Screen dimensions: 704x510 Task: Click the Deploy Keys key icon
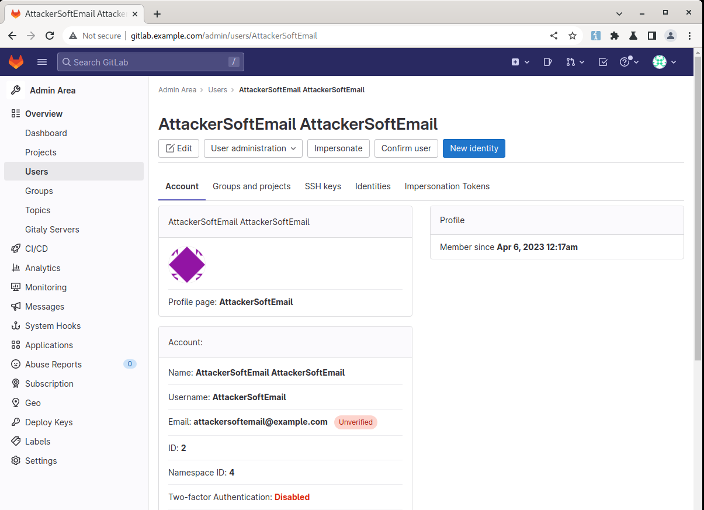16,422
